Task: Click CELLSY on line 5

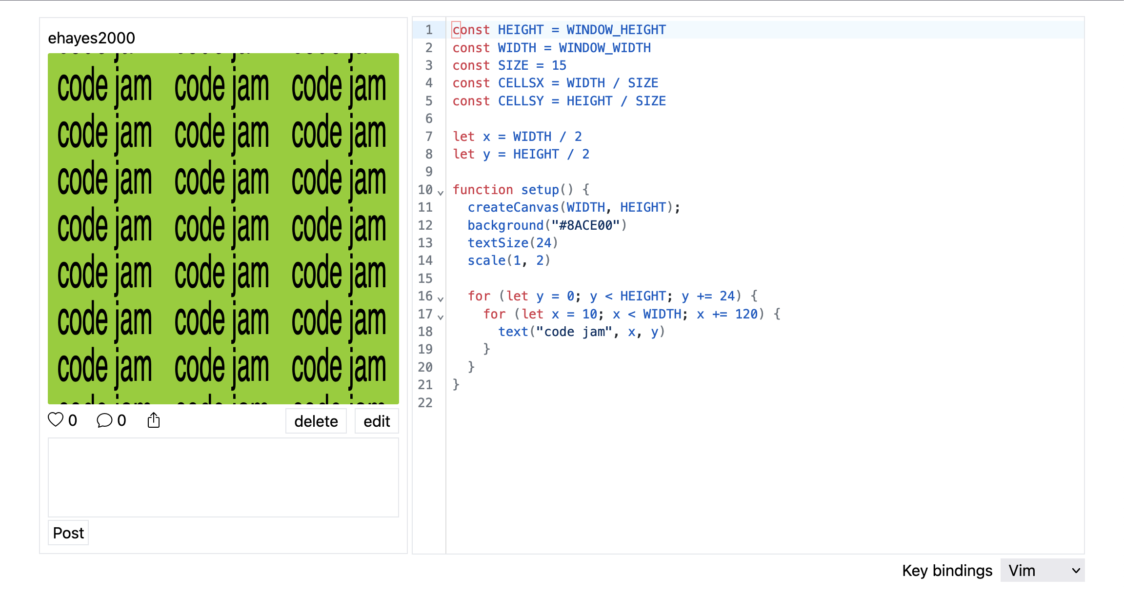Action: tap(521, 101)
